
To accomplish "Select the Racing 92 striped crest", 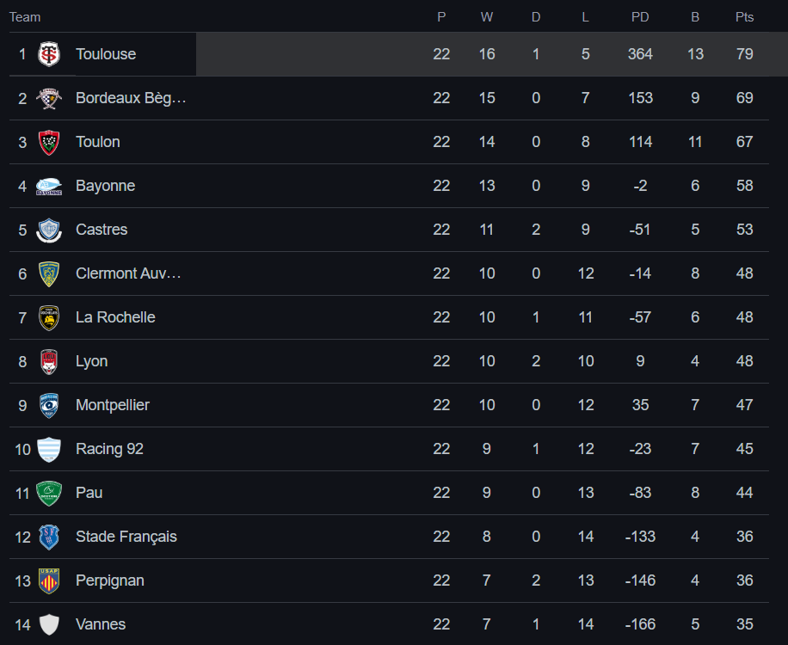I will coord(49,449).
